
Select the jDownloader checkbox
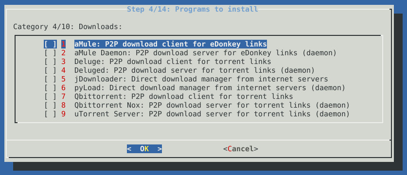[50, 79]
